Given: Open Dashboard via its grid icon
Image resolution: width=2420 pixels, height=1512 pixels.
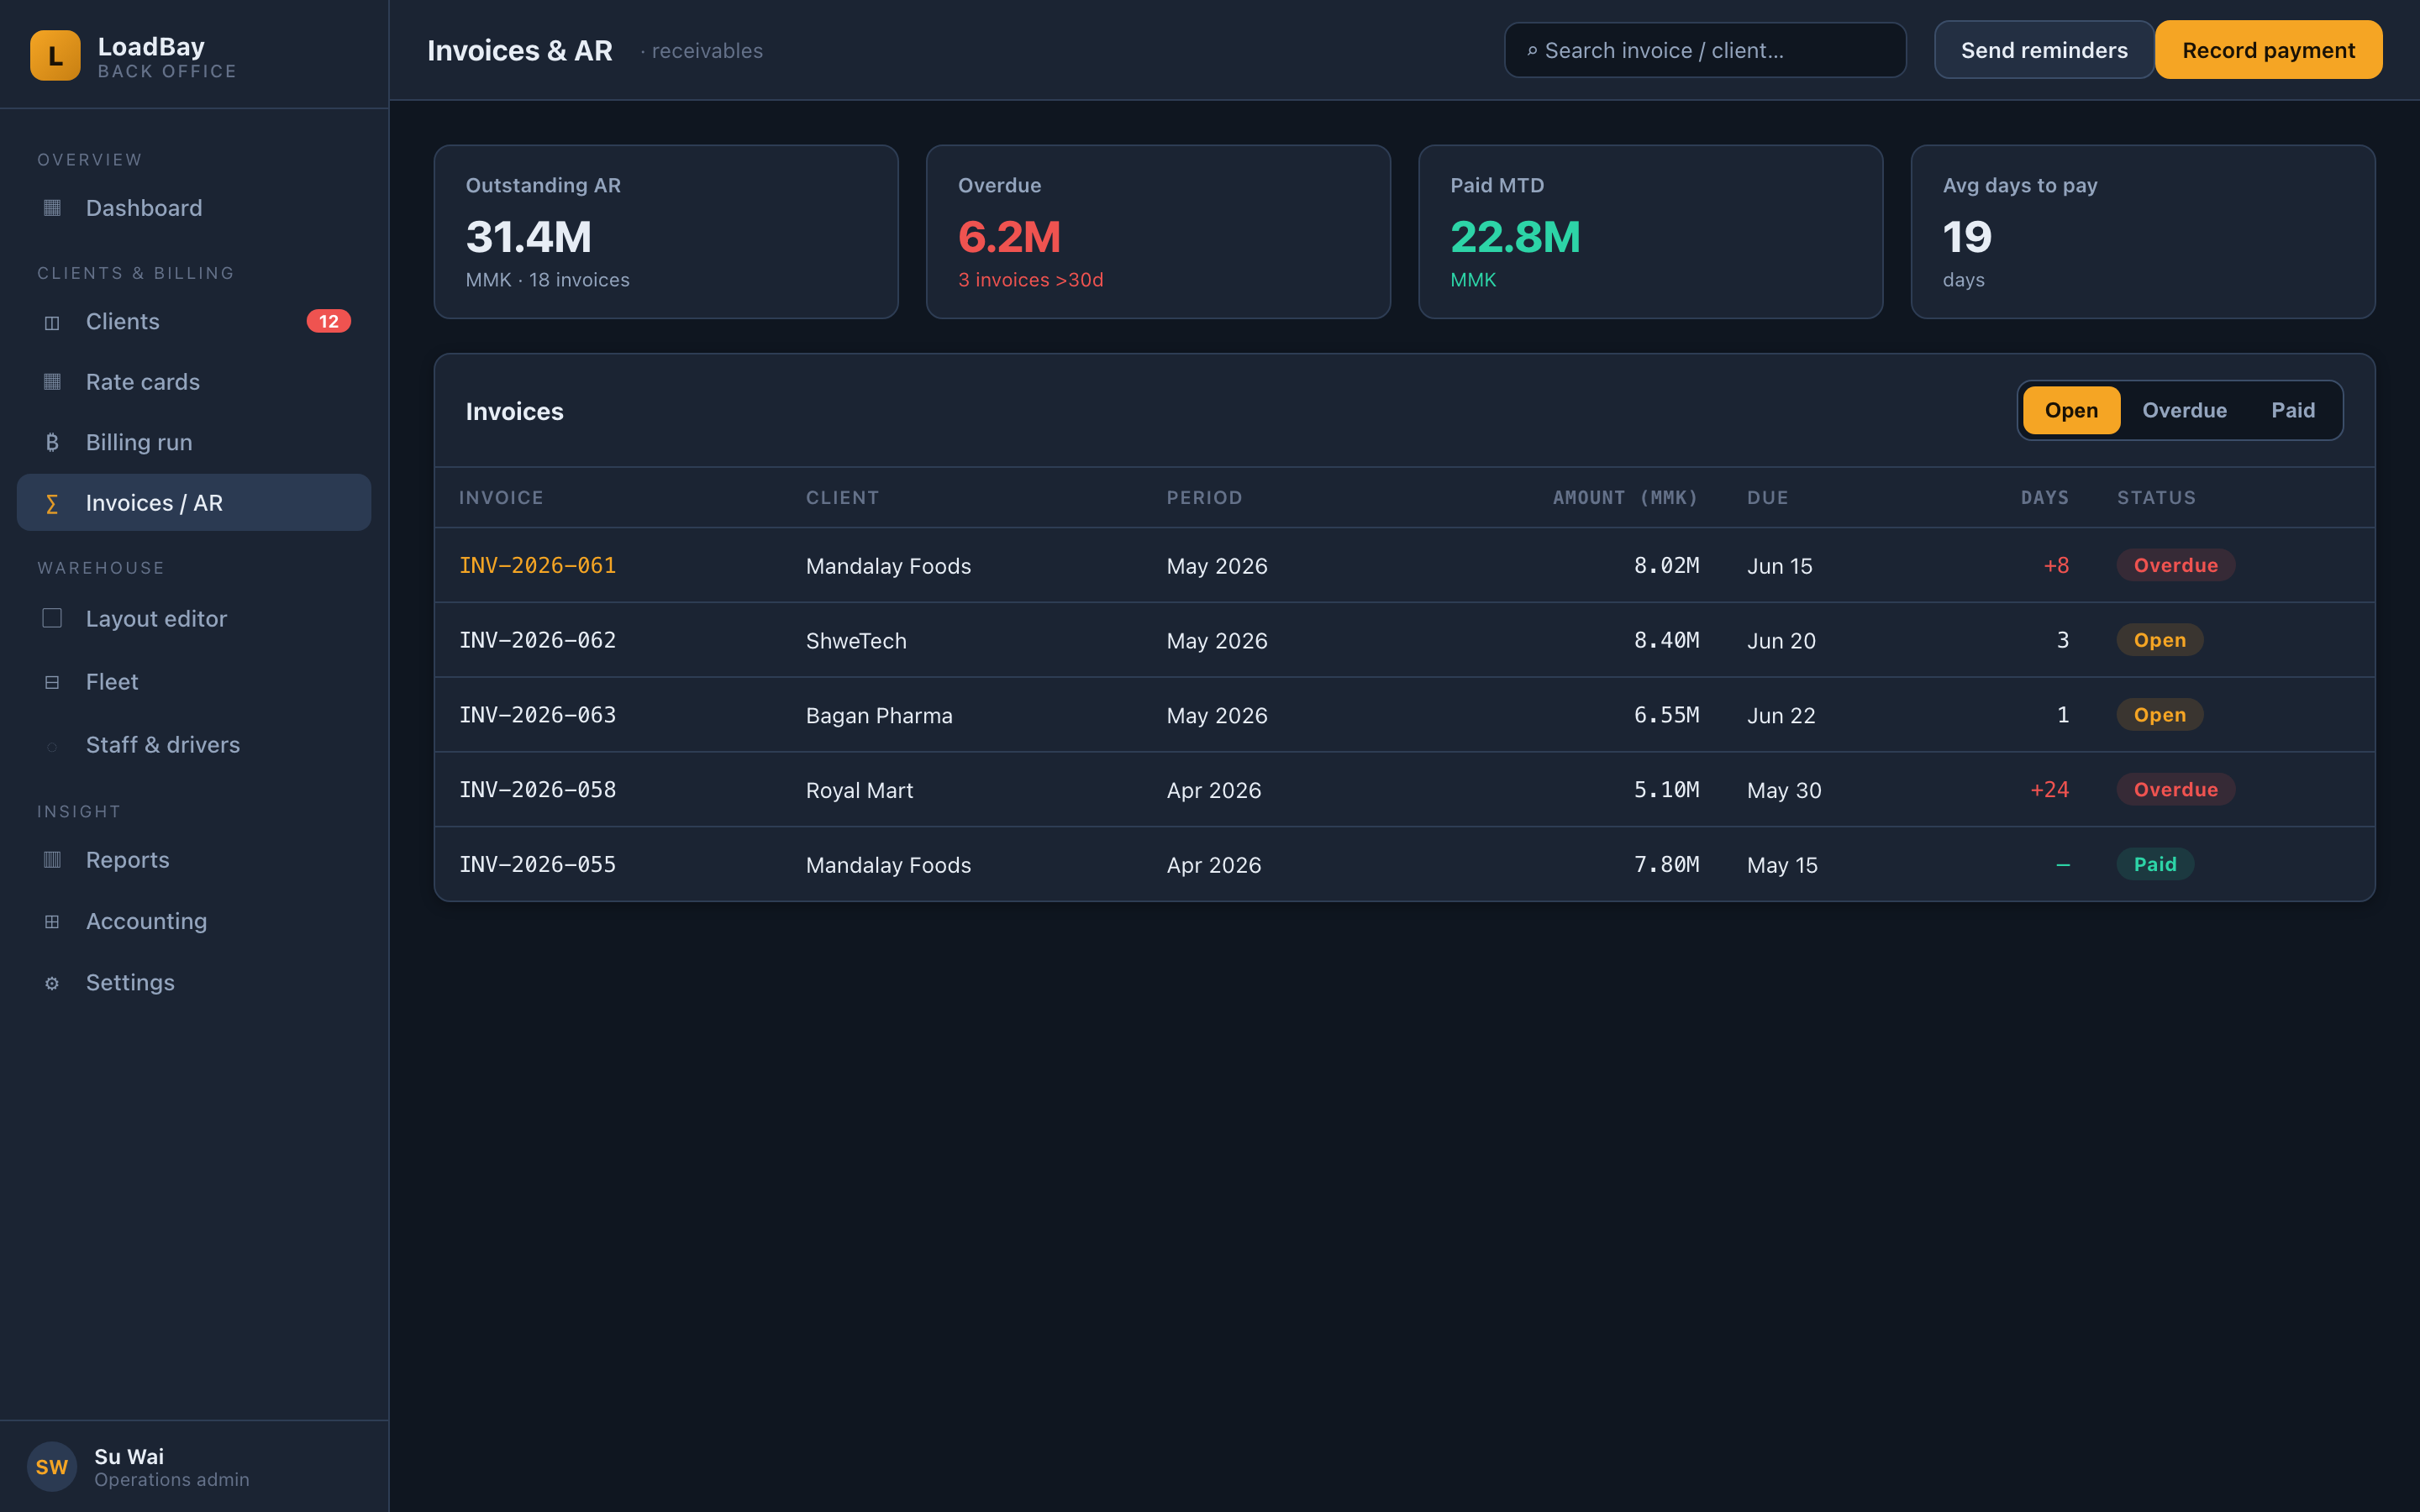Looking at the screenshot, I should click(52, 208).
